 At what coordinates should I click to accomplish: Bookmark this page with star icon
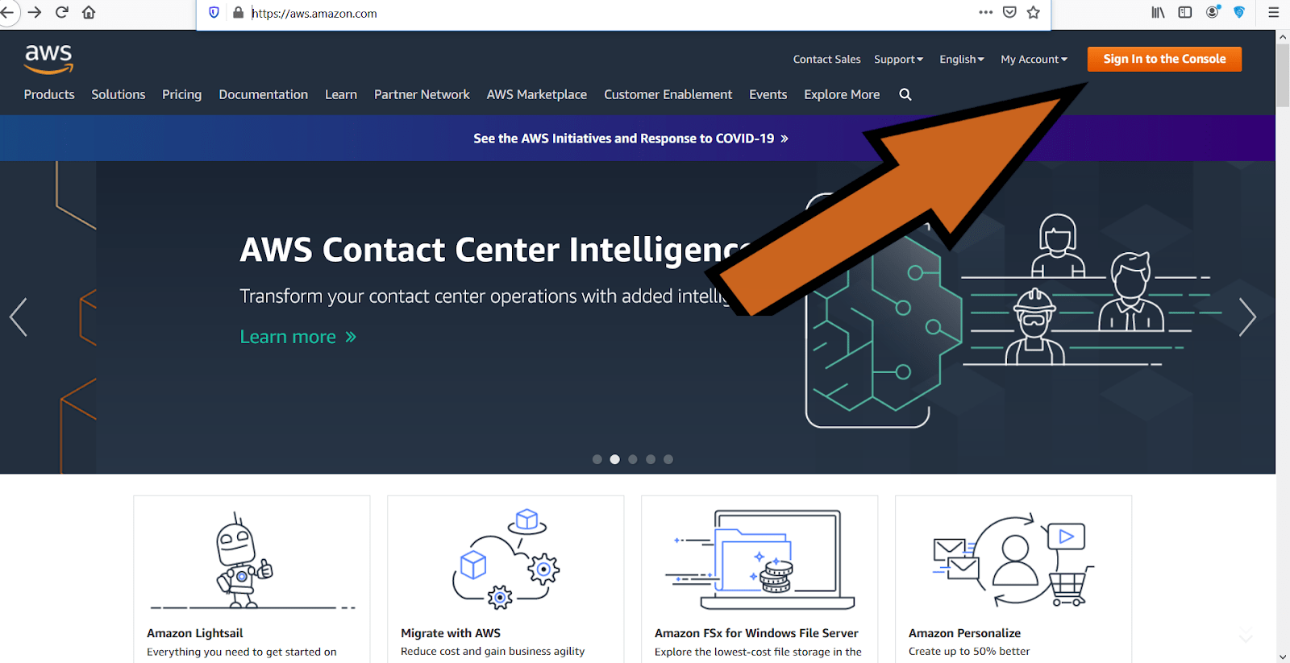1034,12
